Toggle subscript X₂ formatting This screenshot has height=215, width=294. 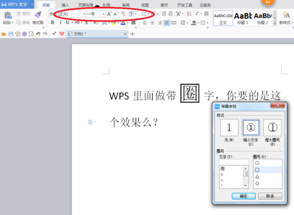(x=95, y=23)
